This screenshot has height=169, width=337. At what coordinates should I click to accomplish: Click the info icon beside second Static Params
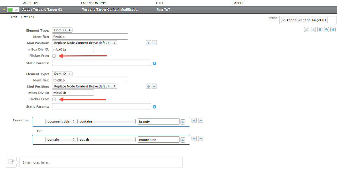tap(155, 107)
